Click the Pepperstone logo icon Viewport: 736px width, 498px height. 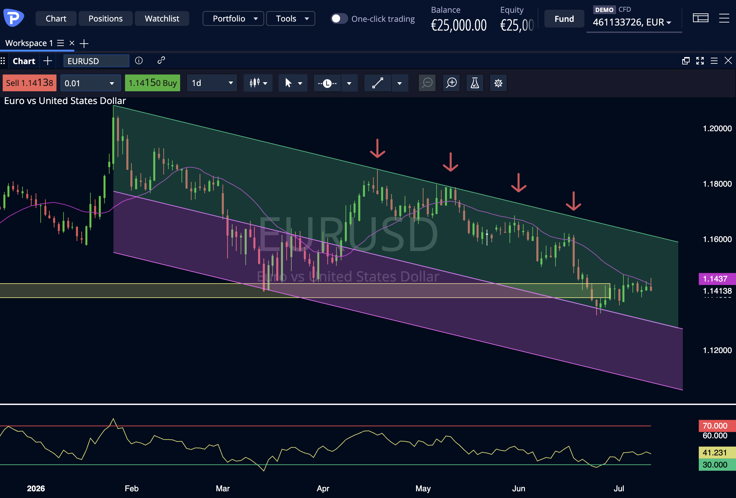coord(13,17)
